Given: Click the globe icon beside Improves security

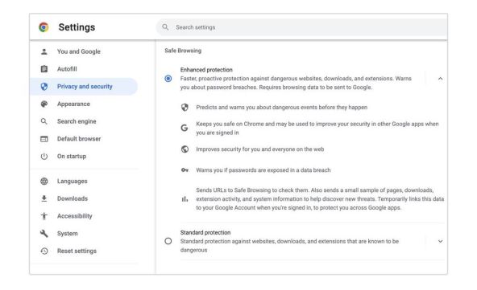Looking at the screenshot, I should point(185,149).
